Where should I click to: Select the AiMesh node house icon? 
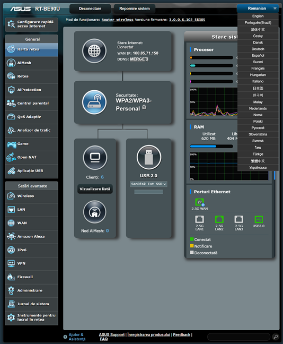pyautogui.click(x=95, y=212)
